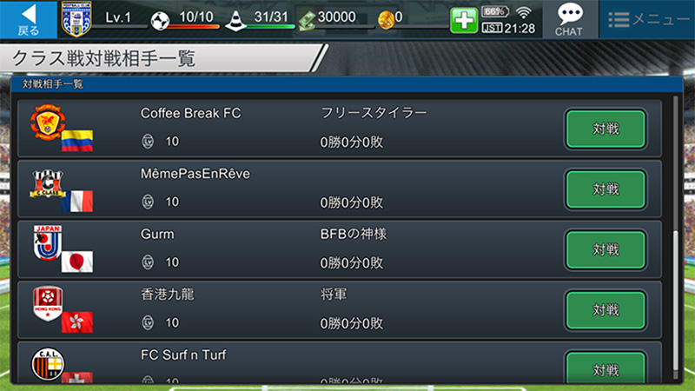
Task: Select Gurm's Japan team emblem
Action: pos(48,242)
